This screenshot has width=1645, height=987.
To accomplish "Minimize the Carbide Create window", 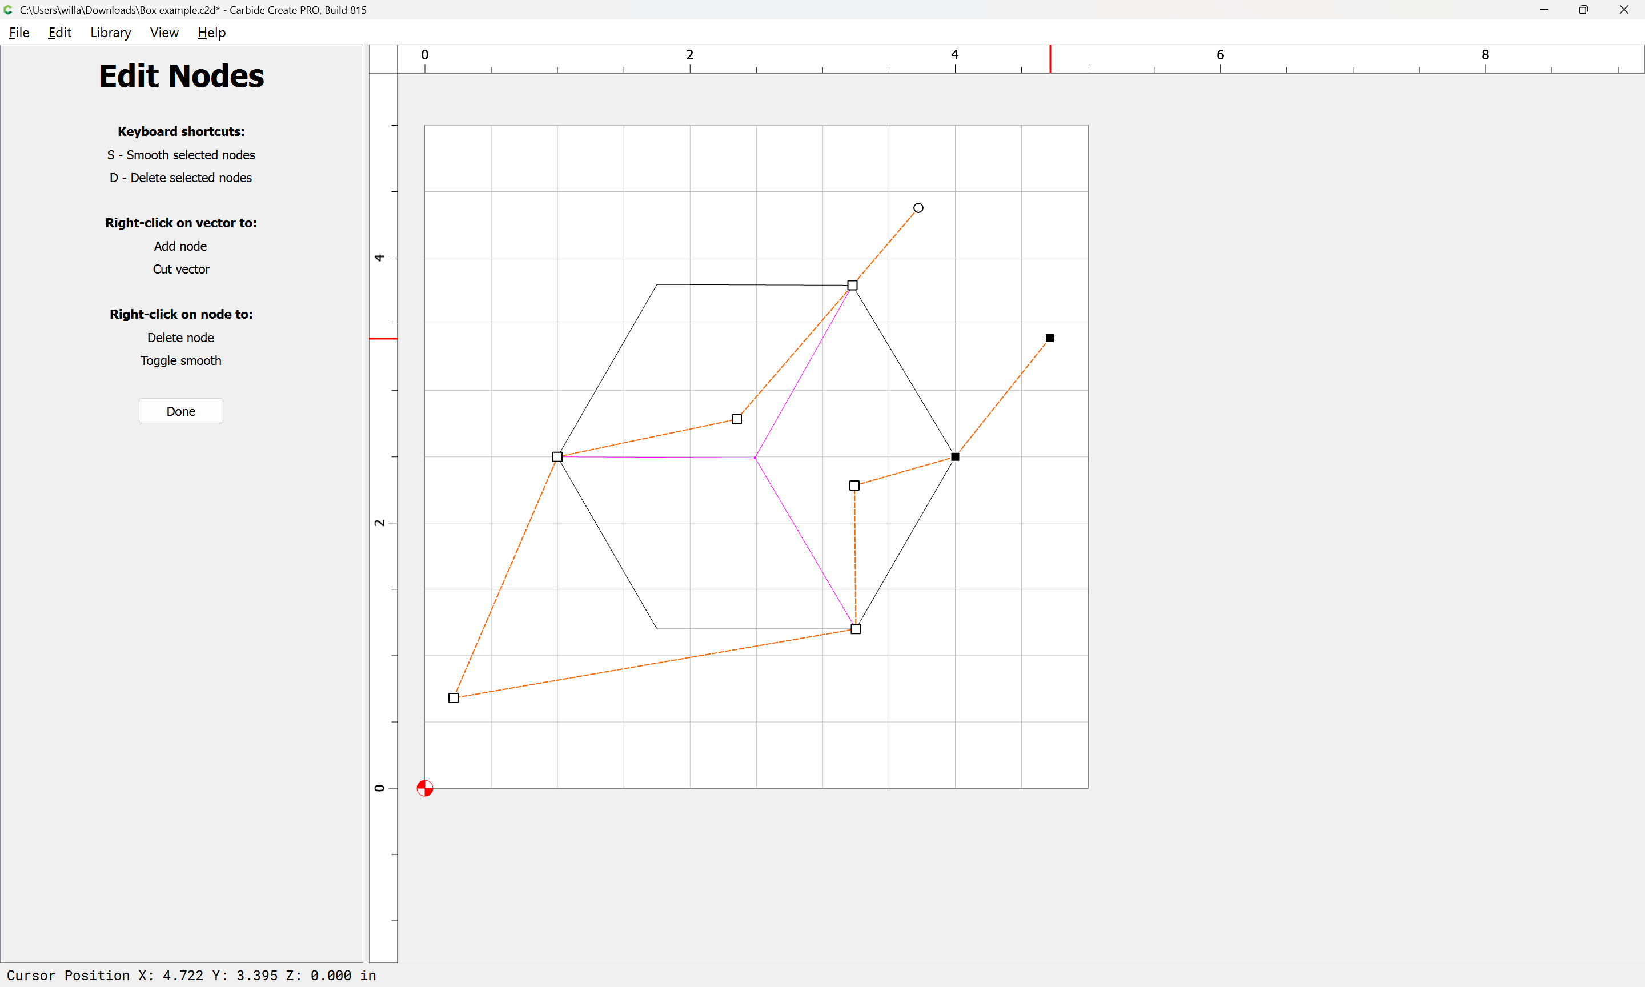I will coord(1544,10).
